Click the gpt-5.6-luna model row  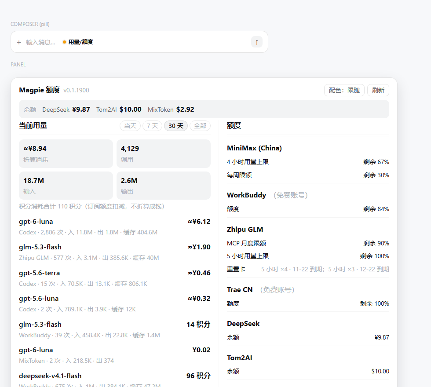coord(115,304)
